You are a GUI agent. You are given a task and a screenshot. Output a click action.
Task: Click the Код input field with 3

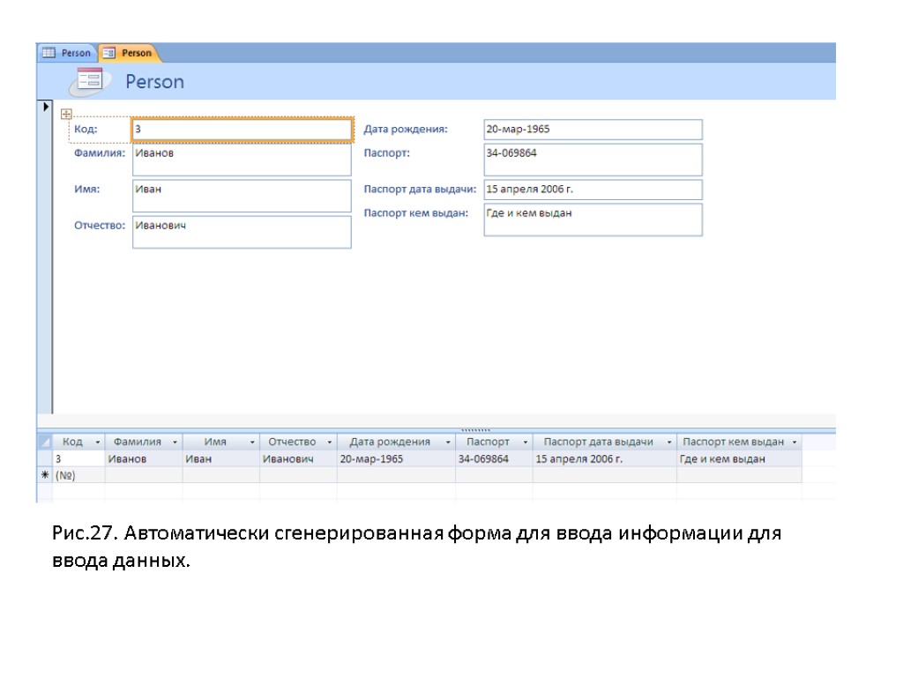[242, 129]
